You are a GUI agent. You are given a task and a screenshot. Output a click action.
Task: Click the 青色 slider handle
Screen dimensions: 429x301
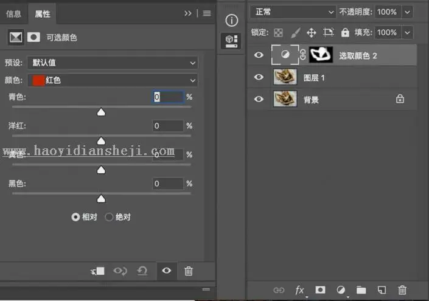coord(101,112)
